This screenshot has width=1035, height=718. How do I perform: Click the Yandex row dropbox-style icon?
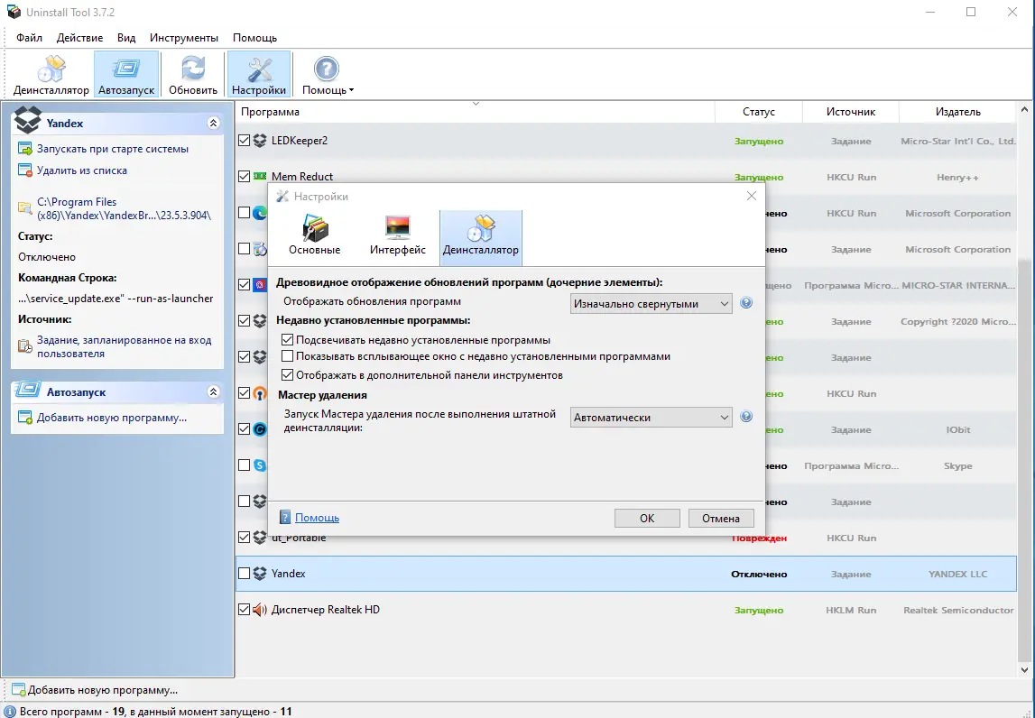260,574
